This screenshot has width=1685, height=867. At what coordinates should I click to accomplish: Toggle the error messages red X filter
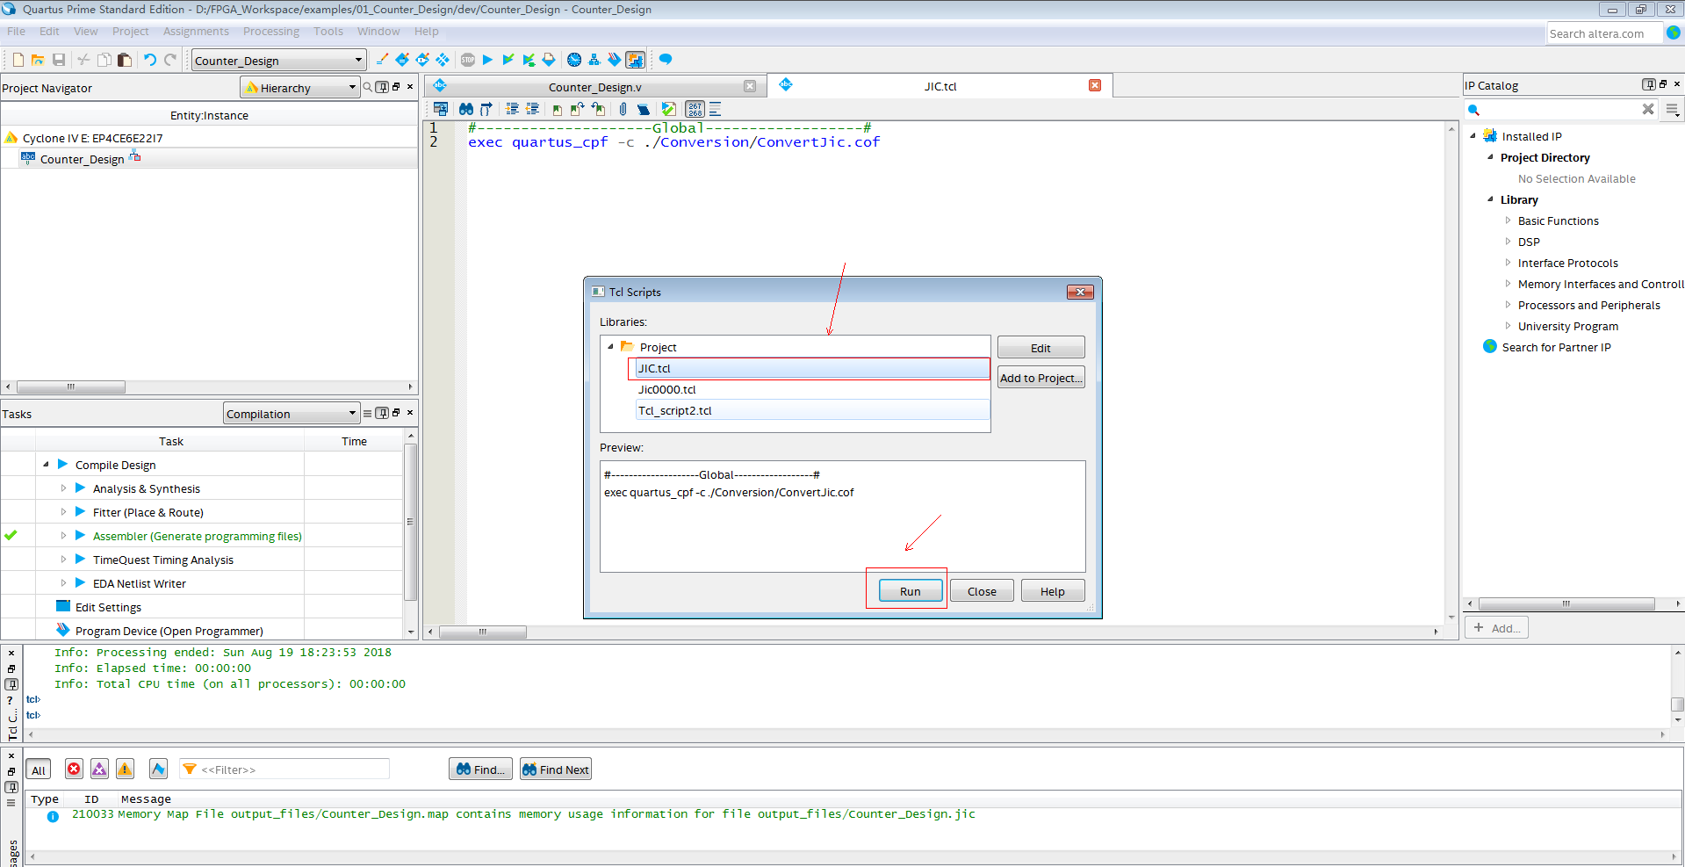pos(74,769)
